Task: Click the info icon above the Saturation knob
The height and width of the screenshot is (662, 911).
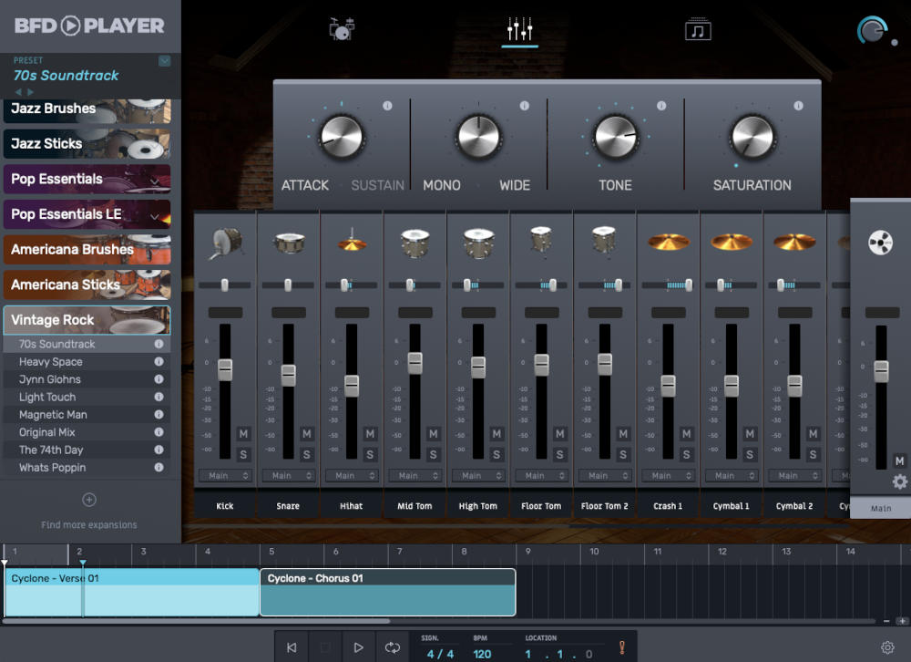Action: click(797, 105)
